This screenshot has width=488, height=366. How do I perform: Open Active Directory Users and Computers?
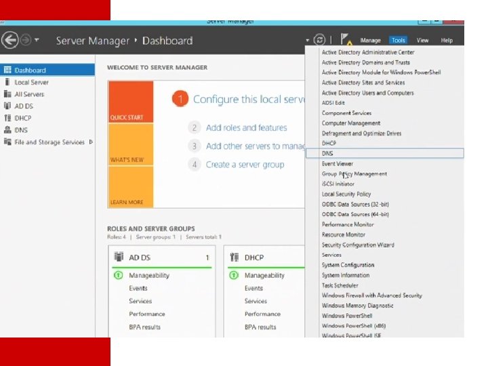point(367,93)
